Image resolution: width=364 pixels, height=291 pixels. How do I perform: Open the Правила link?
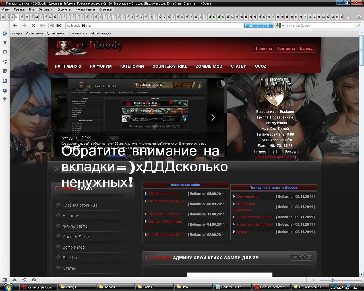tap(264, 48)
